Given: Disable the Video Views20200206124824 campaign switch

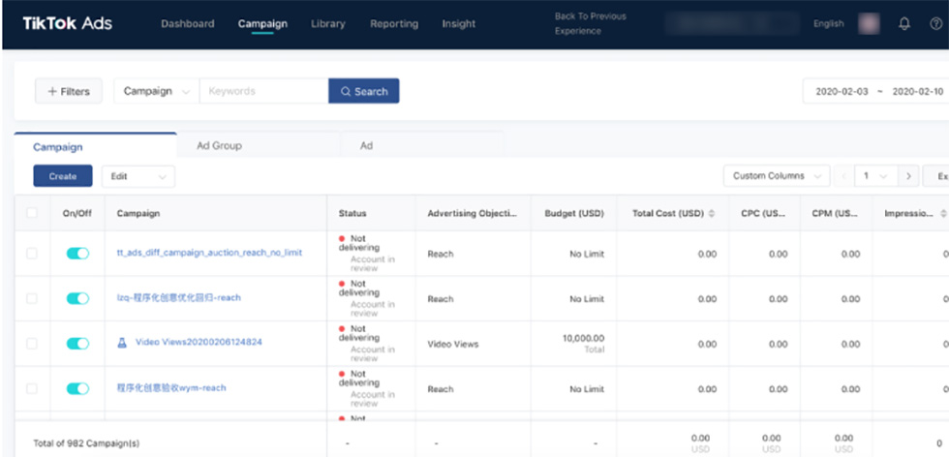Looking at the screenshot, I should pyautogui.click(x=77, y=344).
